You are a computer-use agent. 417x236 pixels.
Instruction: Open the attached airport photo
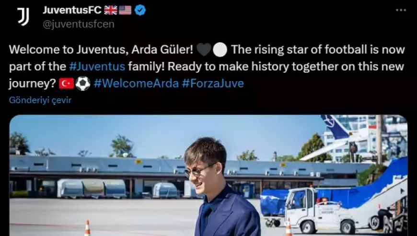[x=208, y=176]
